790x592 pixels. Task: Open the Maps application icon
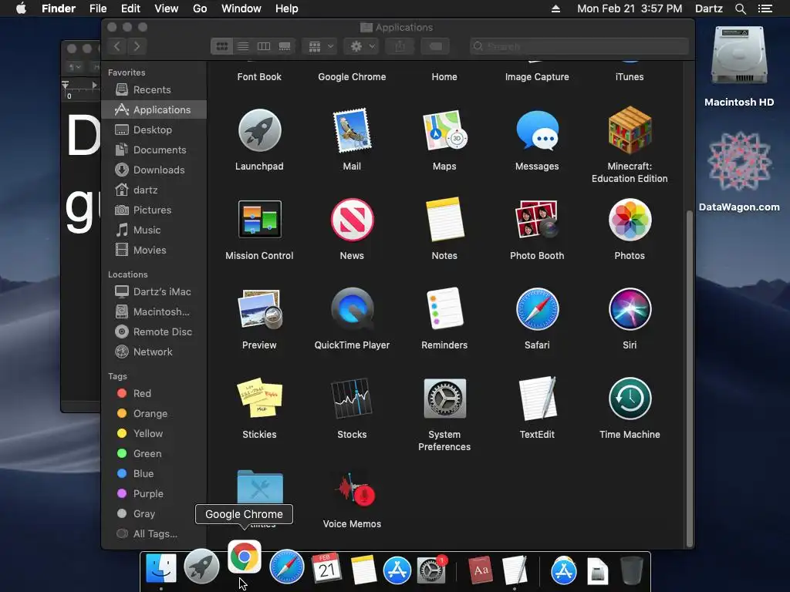[444, 131]
